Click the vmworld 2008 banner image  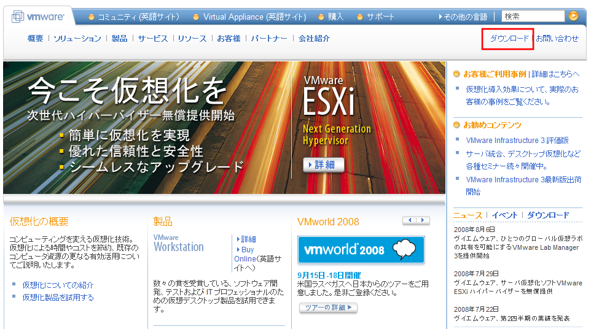361,250
